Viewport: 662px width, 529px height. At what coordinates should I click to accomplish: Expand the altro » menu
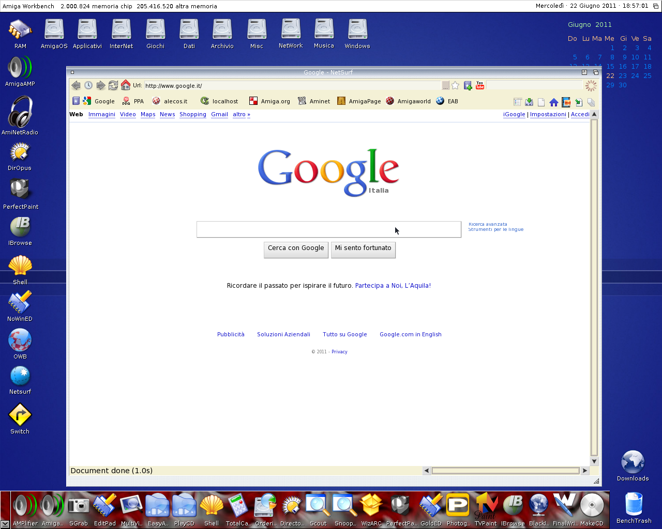241,115
